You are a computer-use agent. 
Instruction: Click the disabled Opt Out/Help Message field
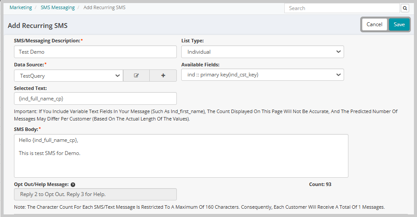click(x=95, y=194)
